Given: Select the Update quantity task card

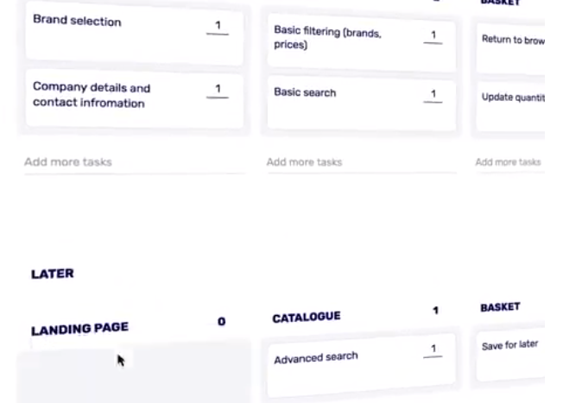Looking at the screenshot, I should (513, 98).
